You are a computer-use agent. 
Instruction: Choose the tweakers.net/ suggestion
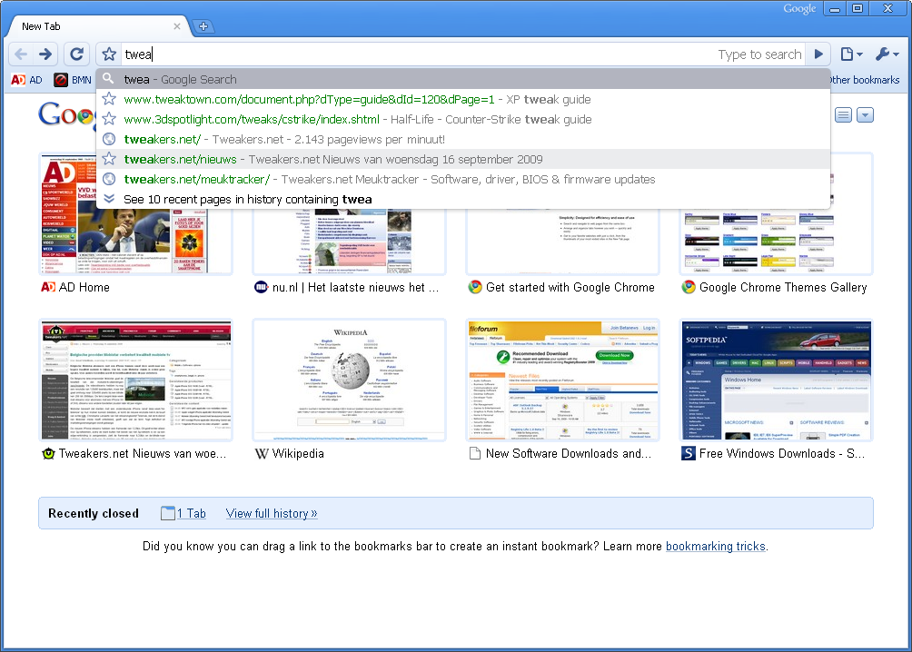pyautogui.click(x=463, y=140)
